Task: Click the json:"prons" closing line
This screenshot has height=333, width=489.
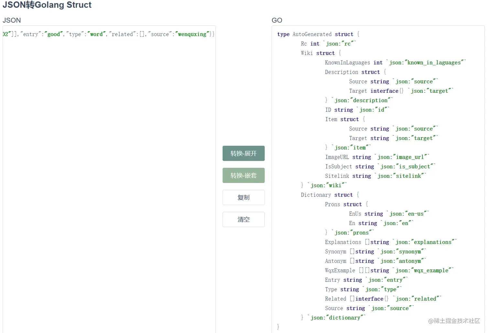Action: [350, 232]
